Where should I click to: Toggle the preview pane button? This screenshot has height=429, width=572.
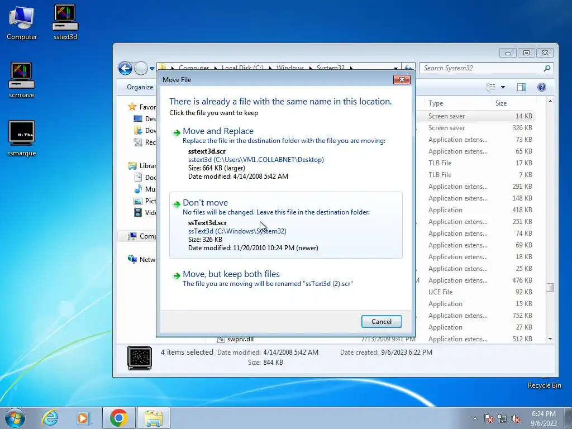click(522, 87)
